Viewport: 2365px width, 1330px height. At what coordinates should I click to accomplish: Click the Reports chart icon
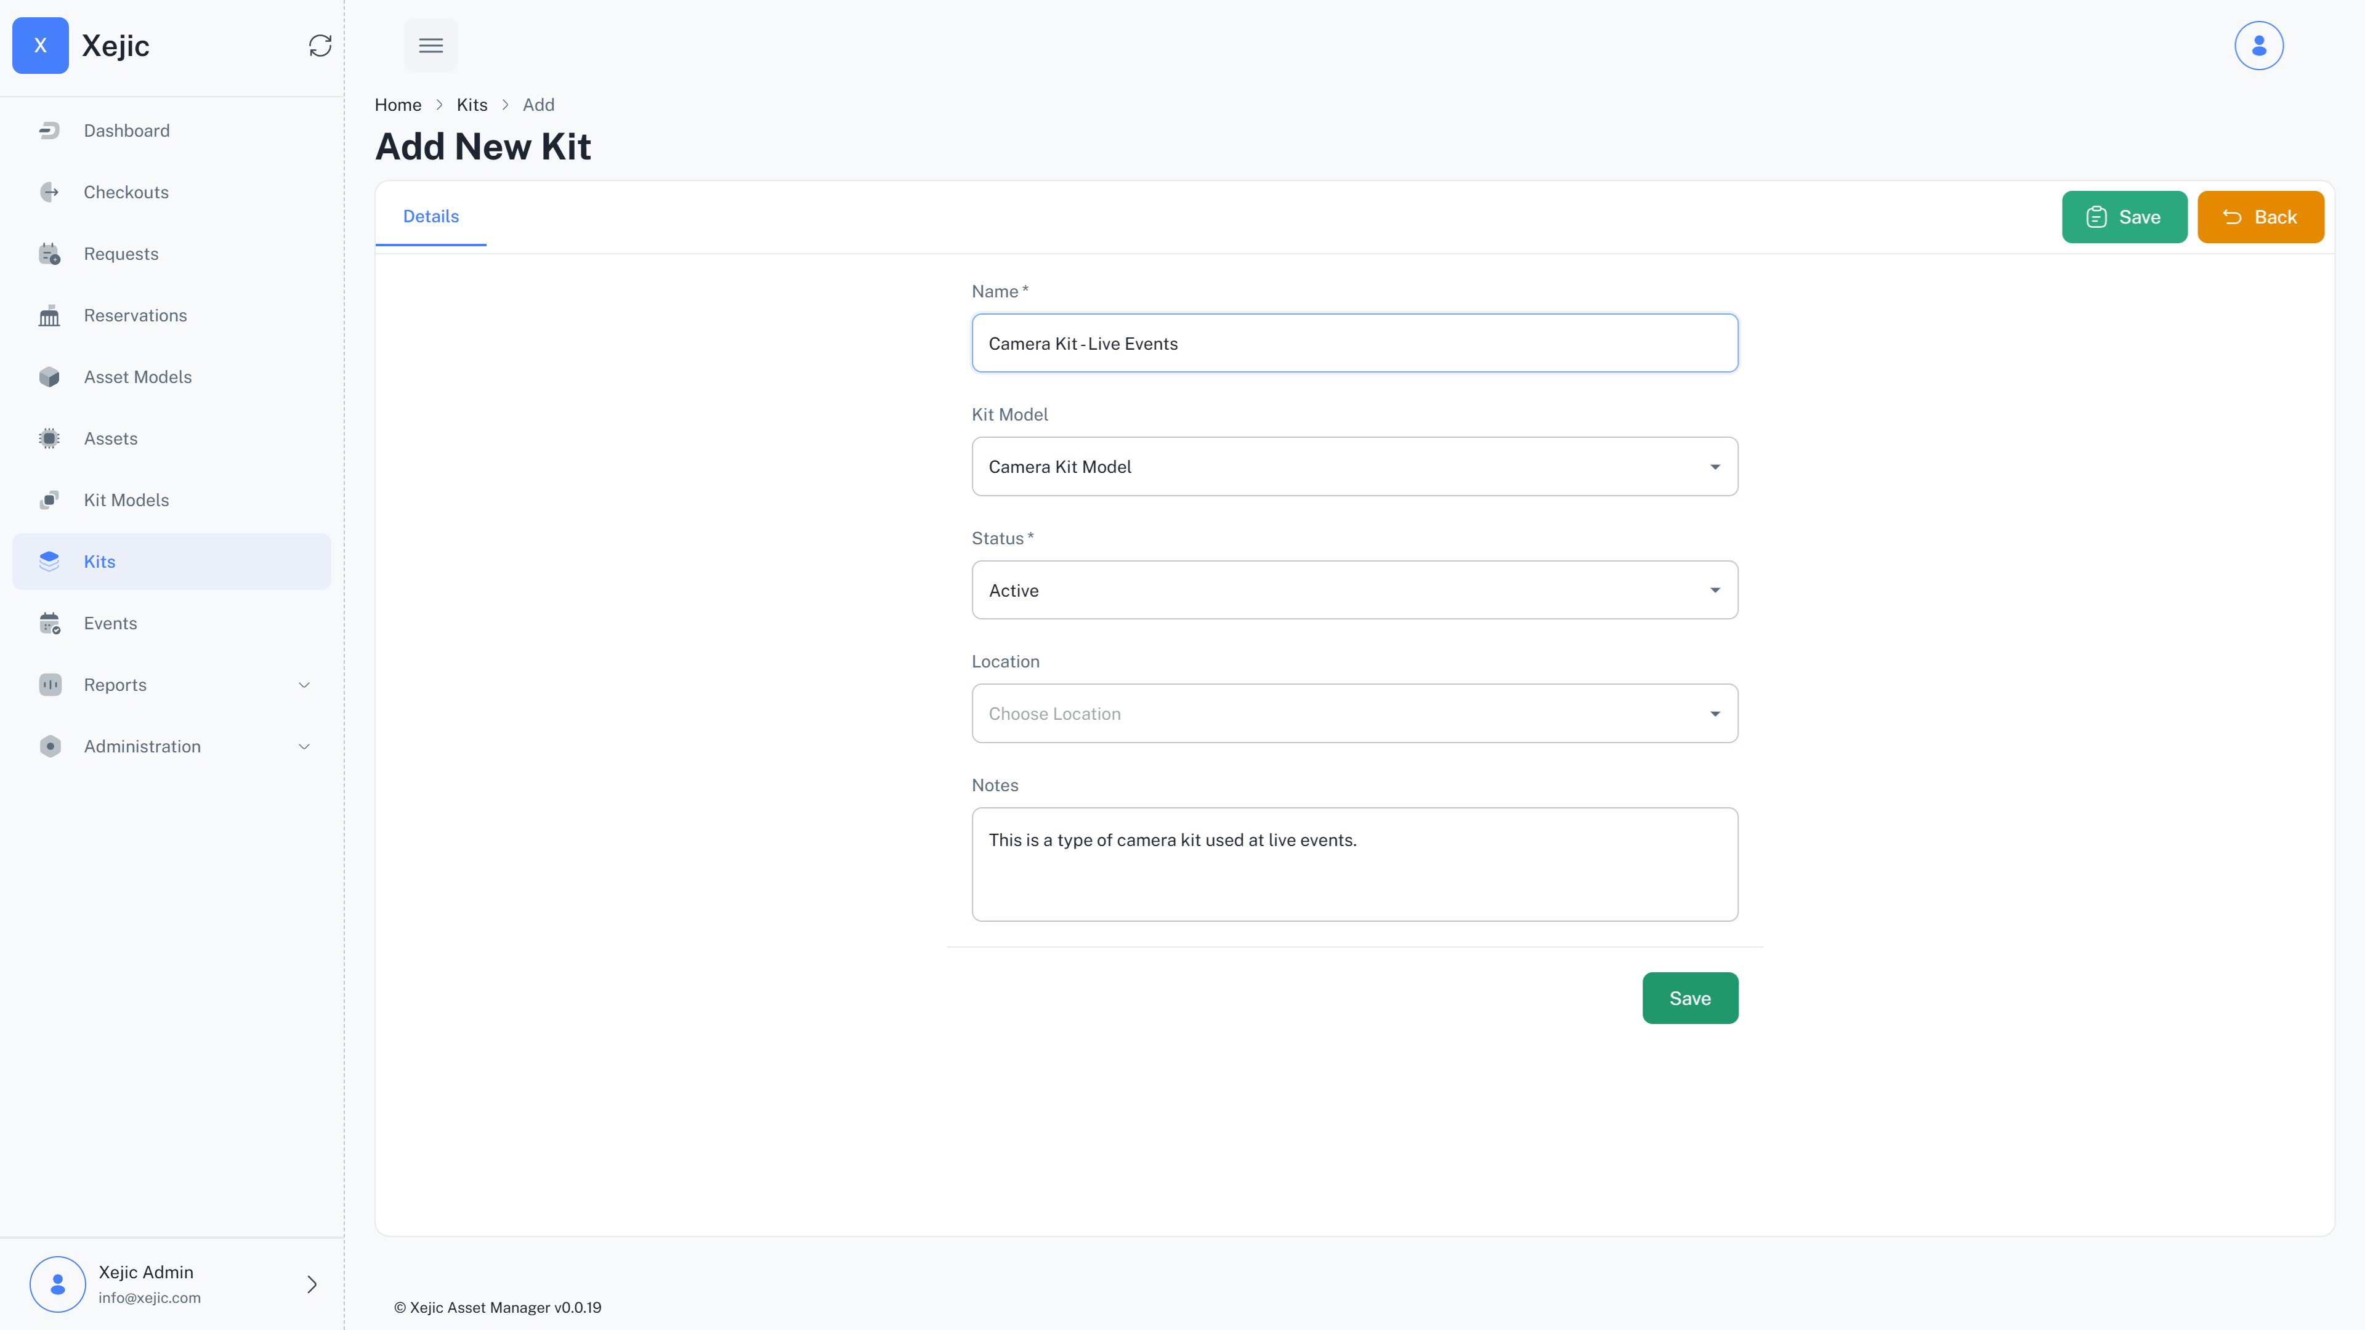pyautogui.click(x=49, y=685)
